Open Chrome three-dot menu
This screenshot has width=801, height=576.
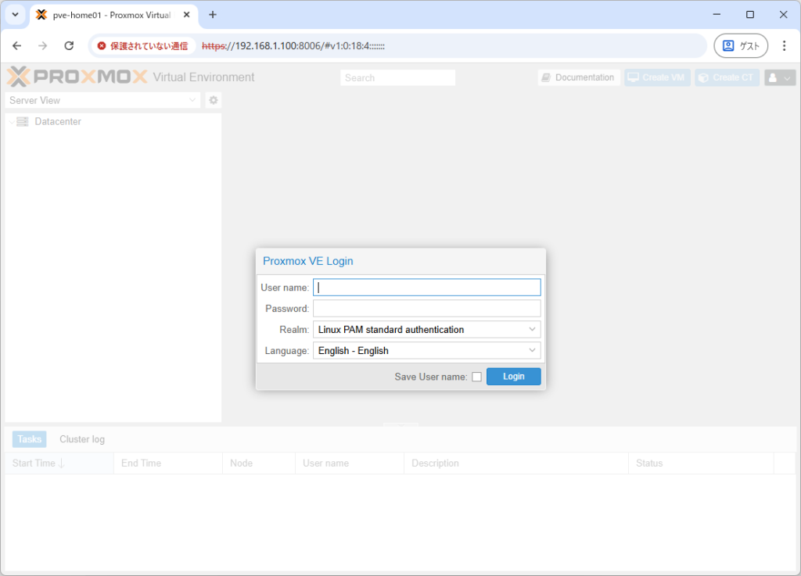coord(784,46)
